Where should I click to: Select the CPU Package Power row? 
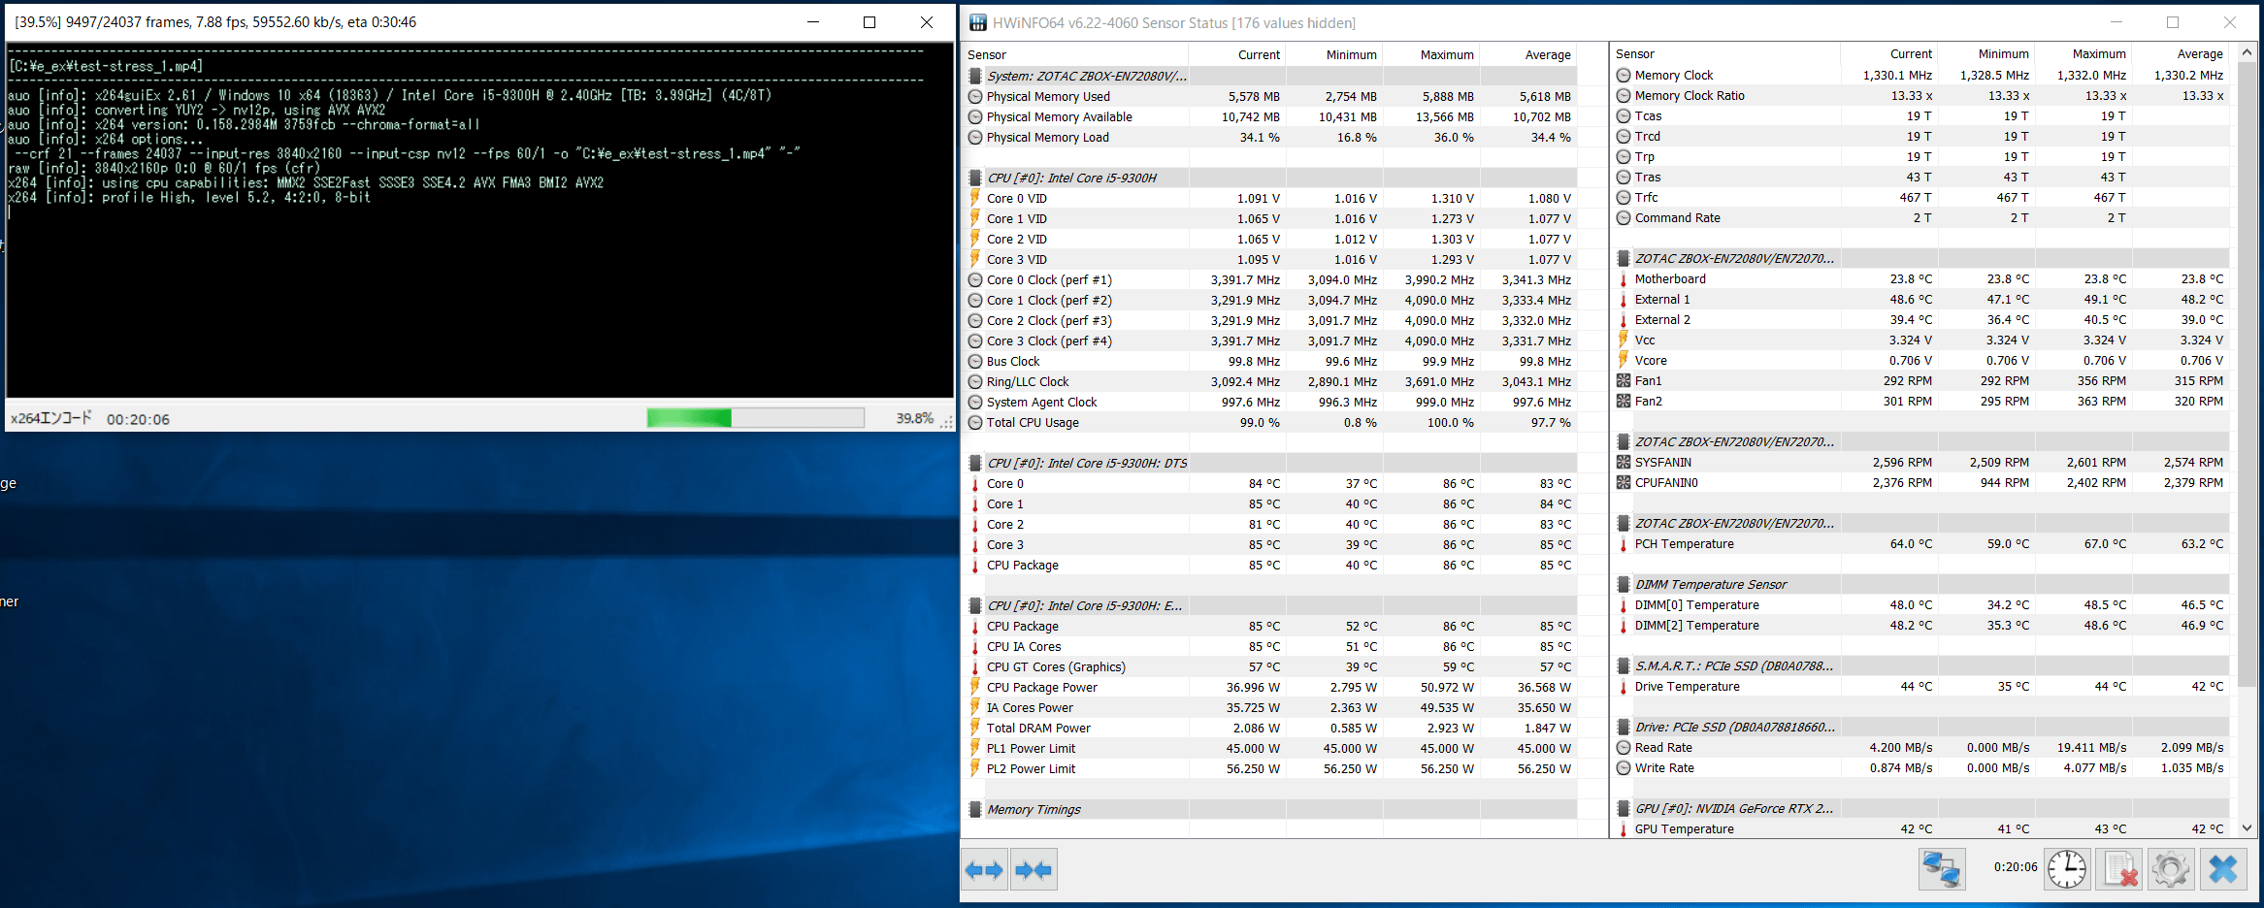coord(1041,688)
